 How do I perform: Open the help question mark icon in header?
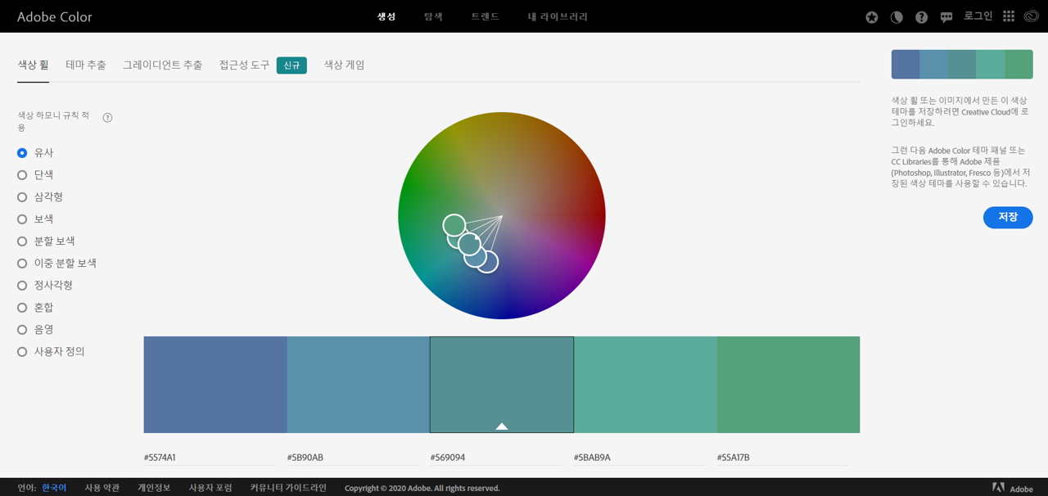pyautogui.click(x=922, y=17)
